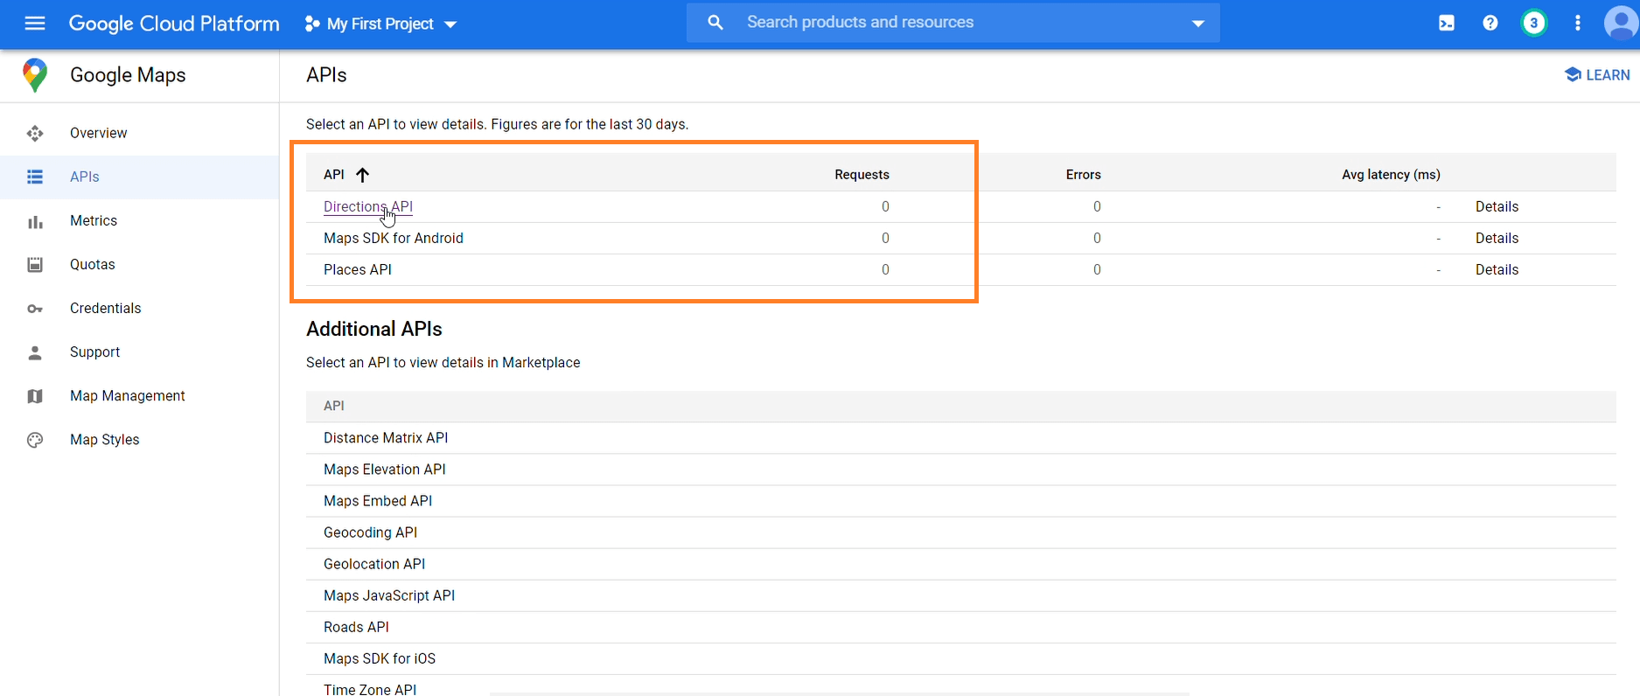The width and height of the screenshot is (1640, 696).
Task: Click the project selector dots icon
Action: (311, 24)
